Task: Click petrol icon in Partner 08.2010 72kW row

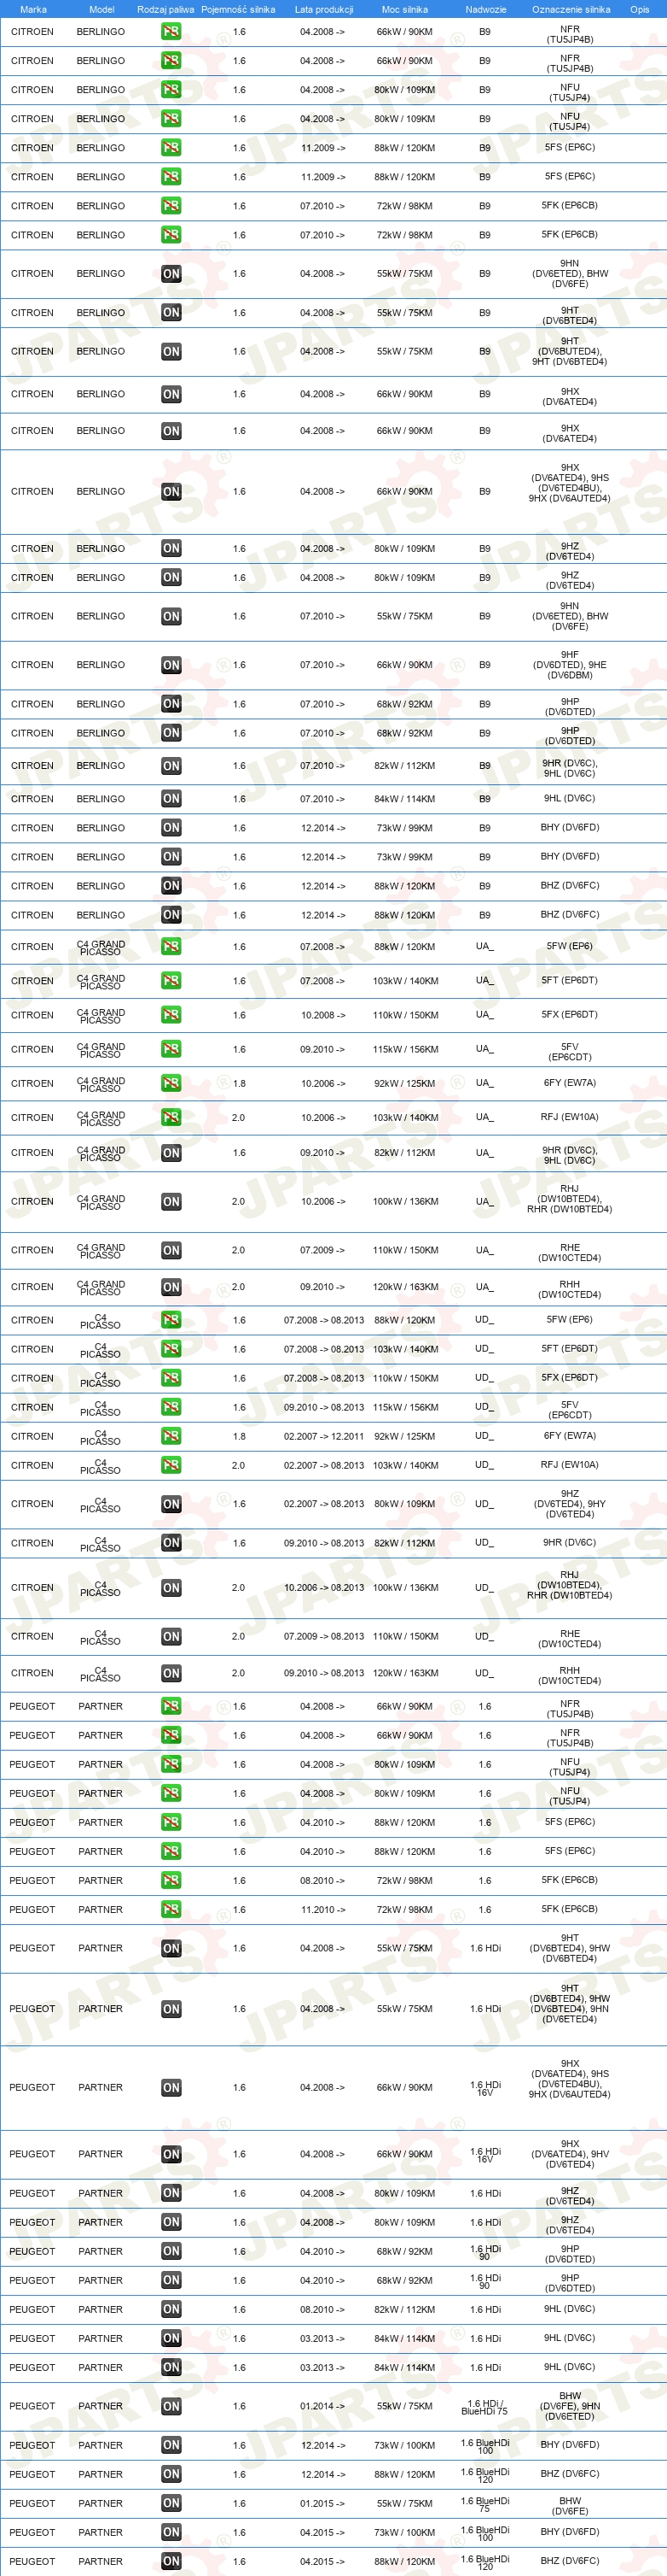Action: [171, 1880]
